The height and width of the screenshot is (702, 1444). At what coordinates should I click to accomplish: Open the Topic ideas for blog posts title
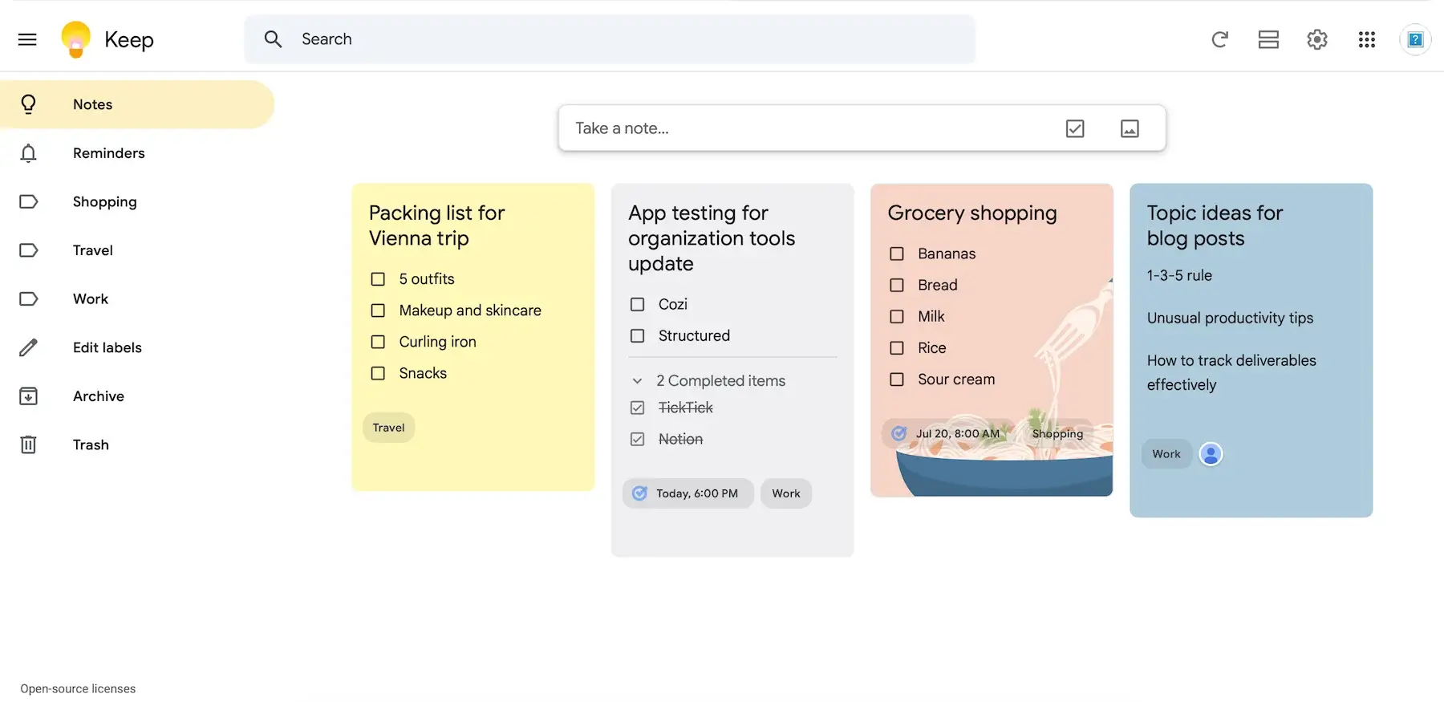pyautogui.click(x=1215, y=225)
